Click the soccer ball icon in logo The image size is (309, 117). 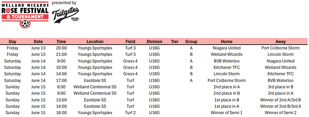tap(25, 24)
